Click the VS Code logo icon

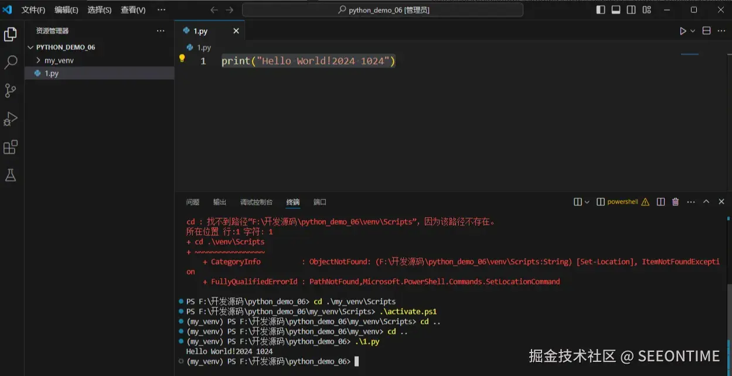click(8, 9)
